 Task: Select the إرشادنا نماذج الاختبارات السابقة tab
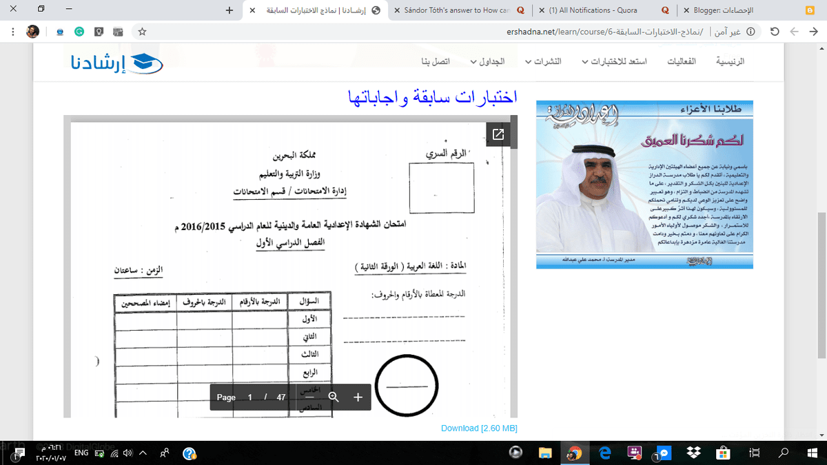point(315,10)
